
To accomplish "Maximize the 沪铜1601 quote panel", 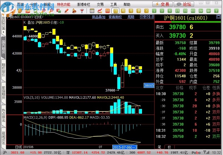I will [x=219, y=17].
